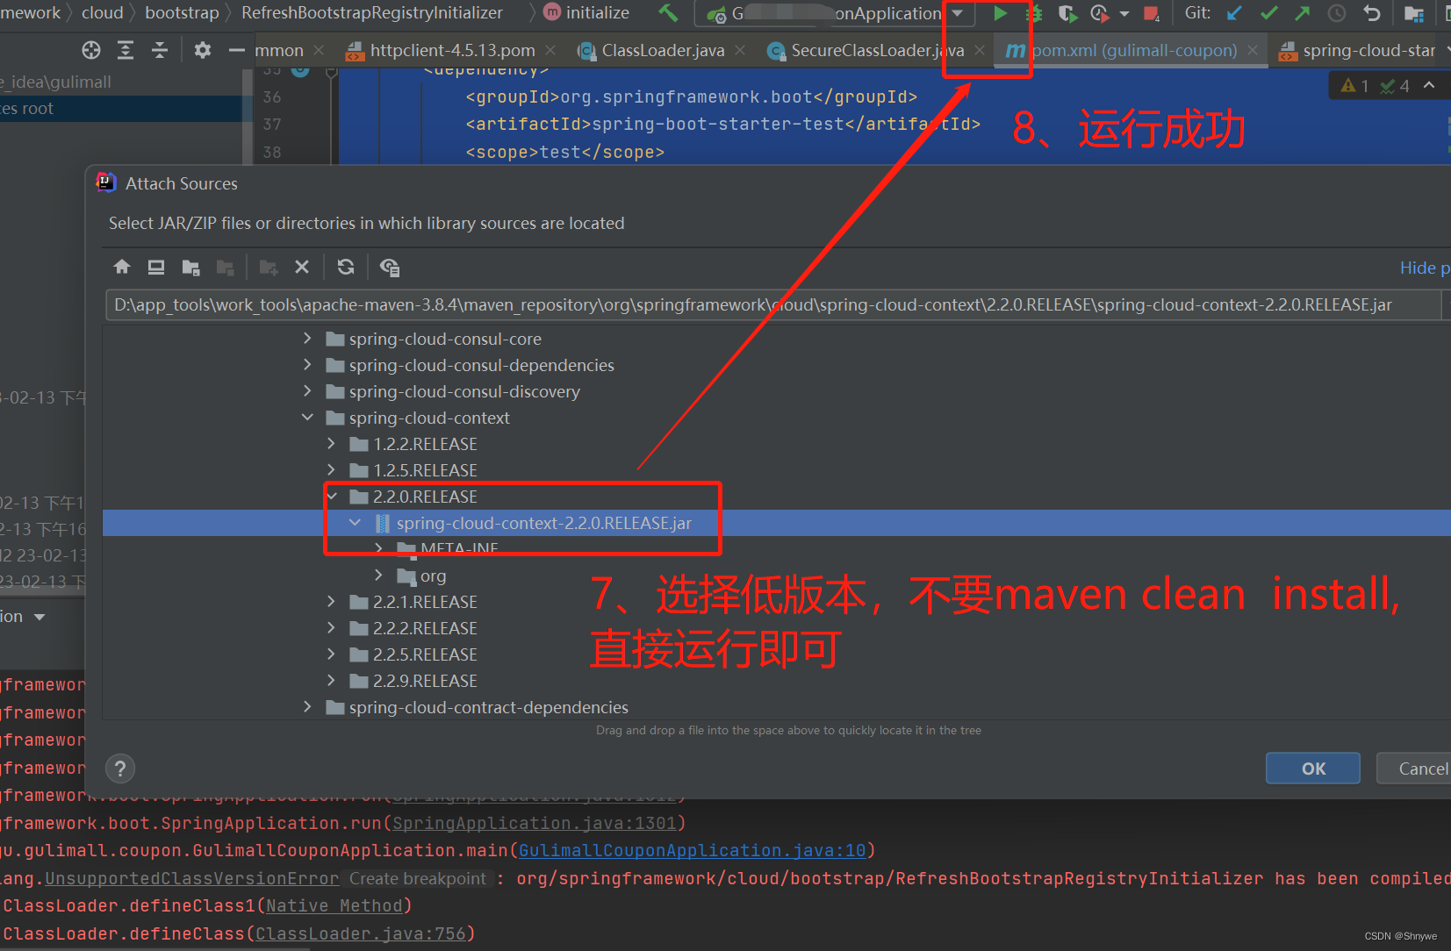
Task: Expand the spring-cloud-consul-core folder
Action: pyautogui.click(x=307, y=339)
